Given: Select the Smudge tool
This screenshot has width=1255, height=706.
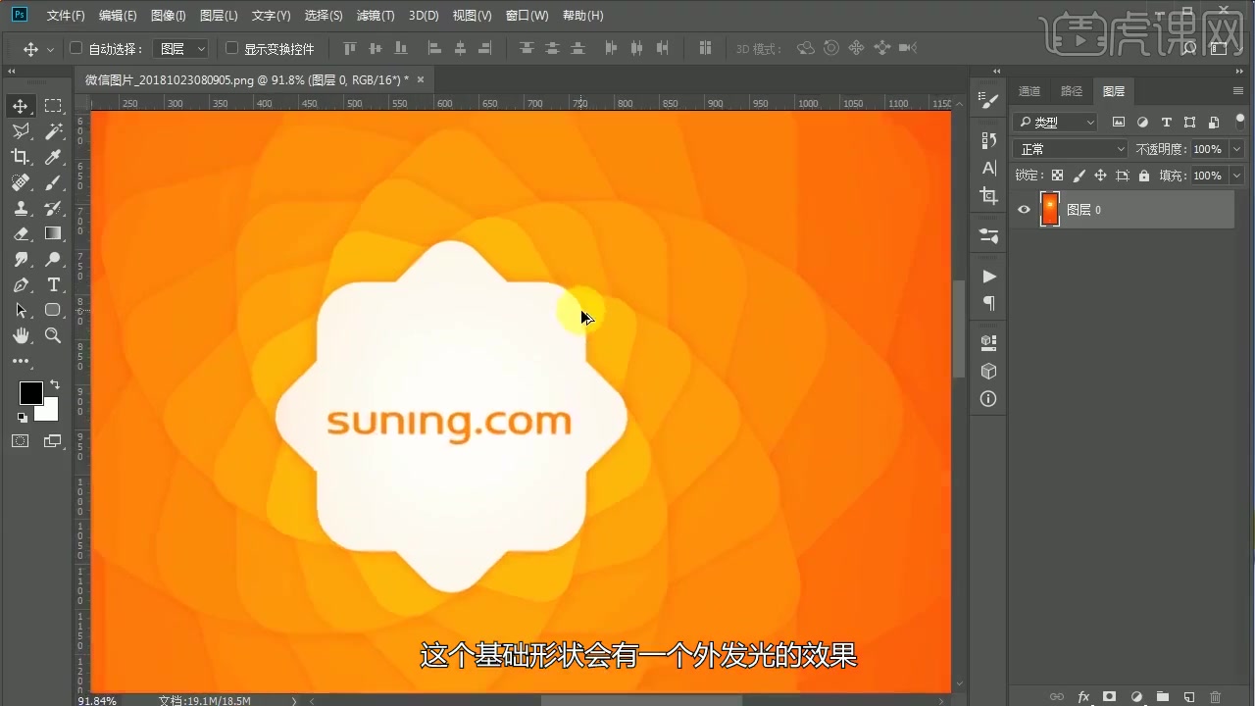Looking at the screenshot, I should point(21,259).
